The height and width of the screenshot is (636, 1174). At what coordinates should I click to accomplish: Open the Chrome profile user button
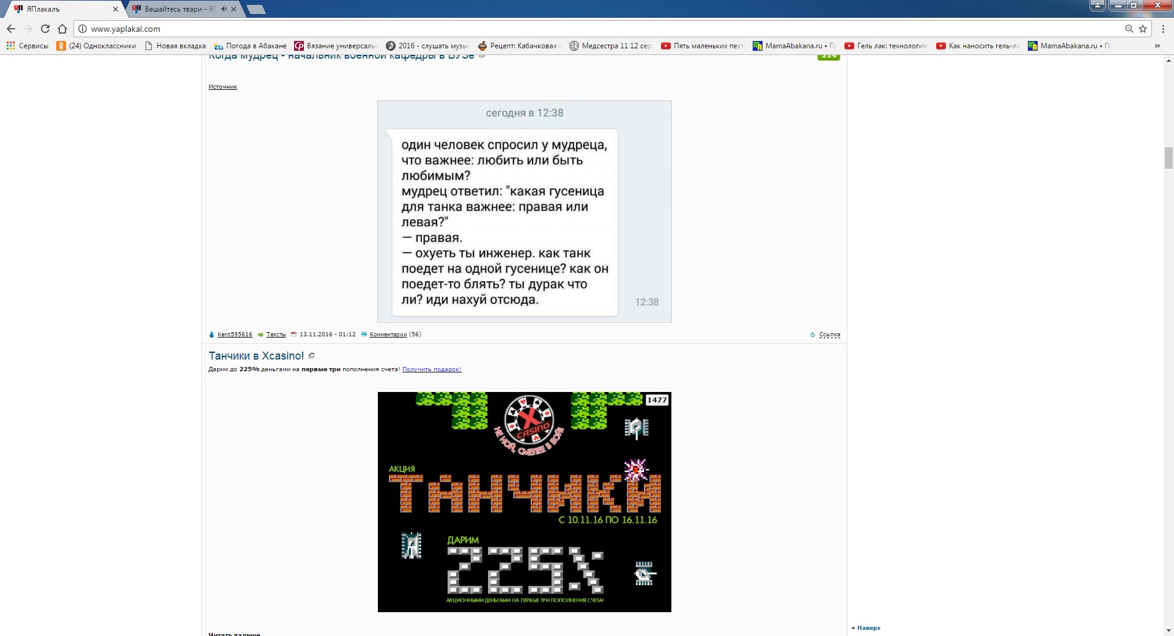pyautogui.click(x=1098, y=6)
